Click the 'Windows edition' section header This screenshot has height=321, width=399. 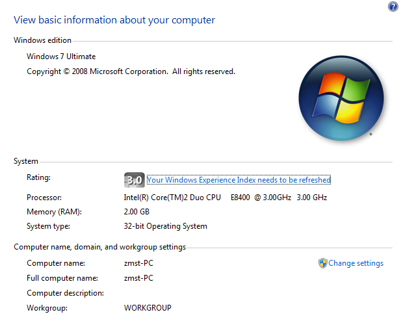pyautogui.click(x=42, y=40)
